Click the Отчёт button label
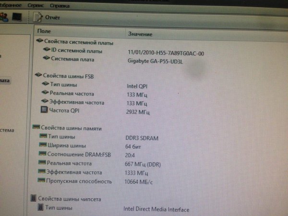 (x=53, y=18)
